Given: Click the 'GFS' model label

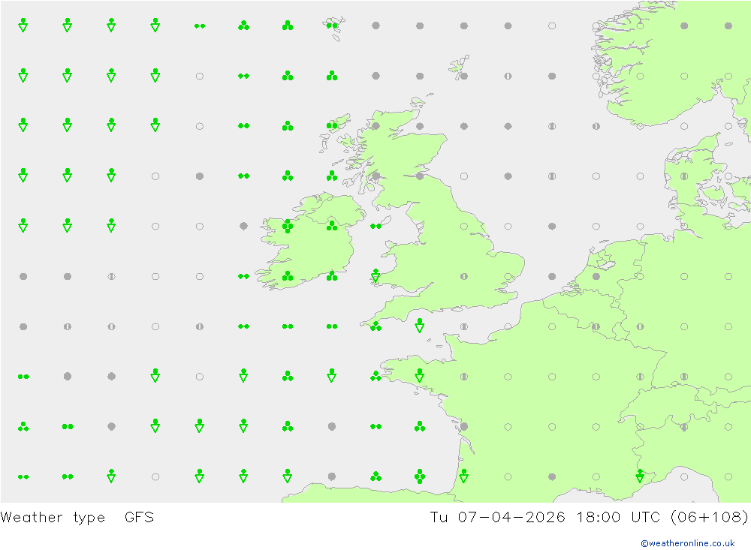Looking at the screenshot, I should pyautogui.click(x=139, y=518).
